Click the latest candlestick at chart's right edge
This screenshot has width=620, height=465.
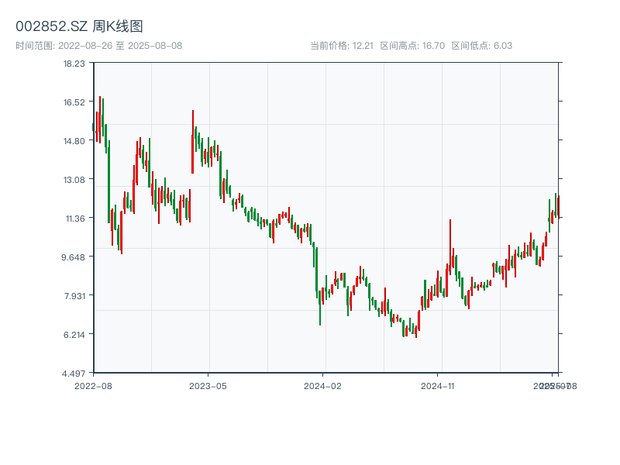558,205
